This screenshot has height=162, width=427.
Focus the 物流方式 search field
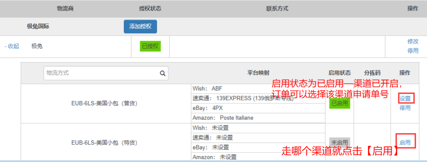[106, 73]
